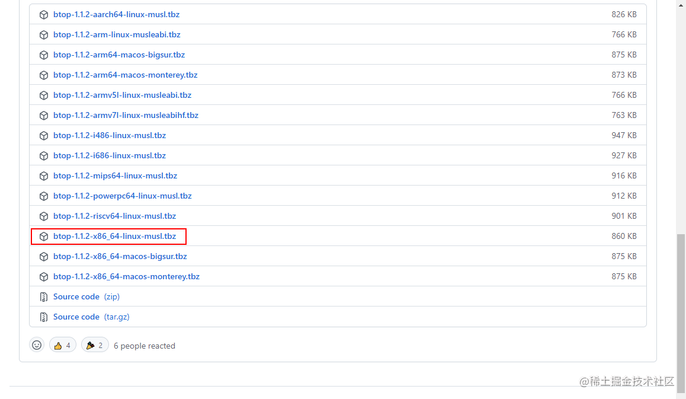This screenshot has width=686, height=399.
Task: Click package icon beside btop-1.1.2-x86_64-macos-monterey.tbz
Action: tap(44, 276)
